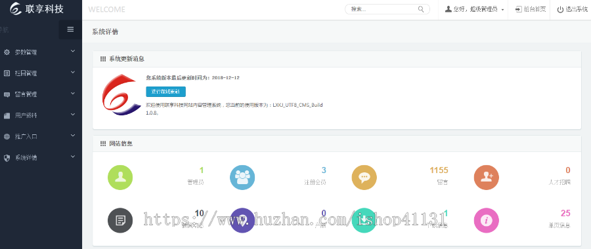
Task: Click the 系统更新消息 panel header
Action: pos(337,59)
